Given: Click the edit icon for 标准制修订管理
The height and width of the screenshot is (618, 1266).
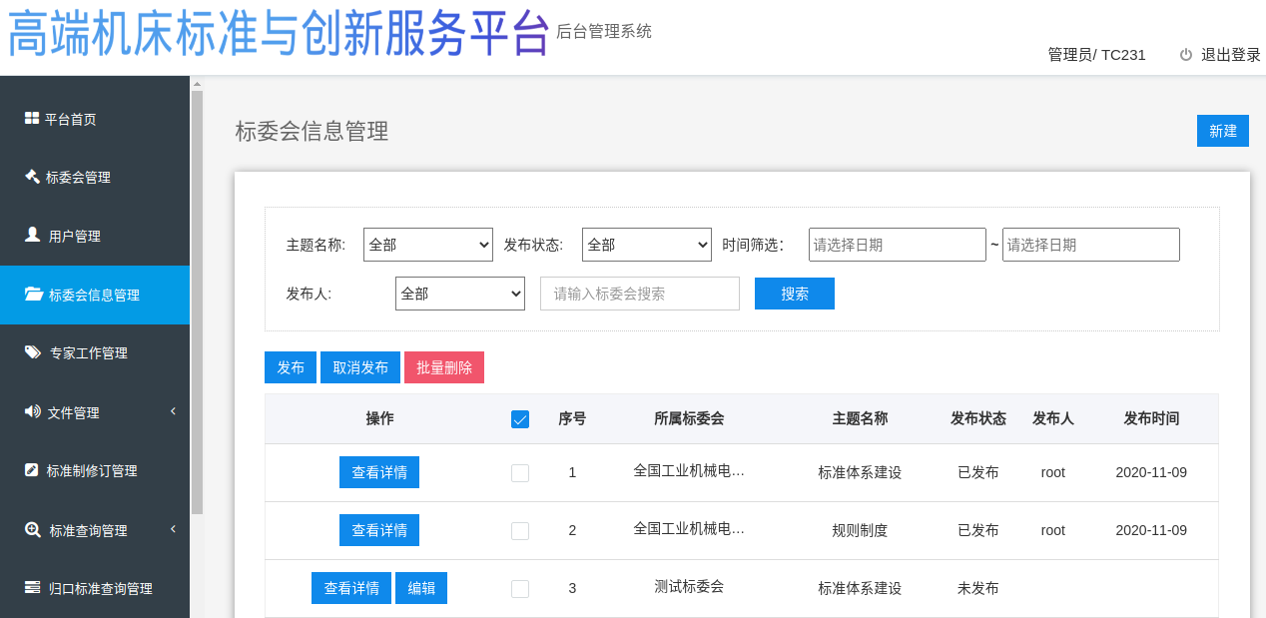Looking at the screenshot, I should point(32,470).
